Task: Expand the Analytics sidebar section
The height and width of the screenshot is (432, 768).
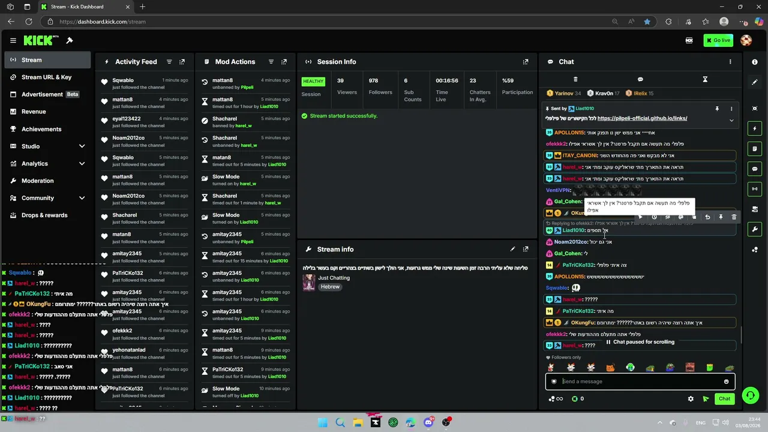Action: 82,163
